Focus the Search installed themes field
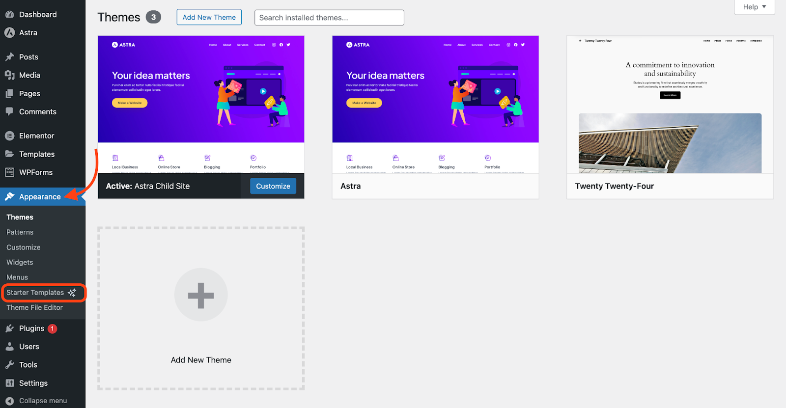 coord(329,18)
